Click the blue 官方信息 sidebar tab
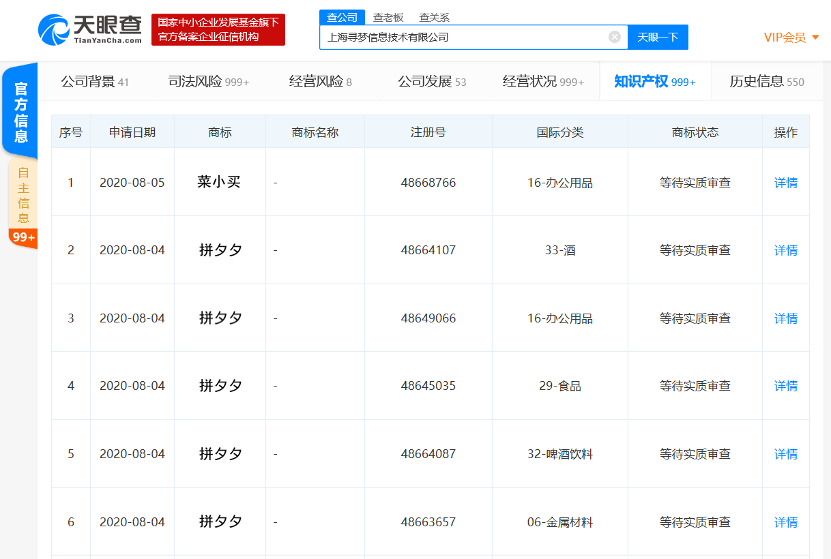The height and width of the screenshot is (559, 831). (21, 112)
